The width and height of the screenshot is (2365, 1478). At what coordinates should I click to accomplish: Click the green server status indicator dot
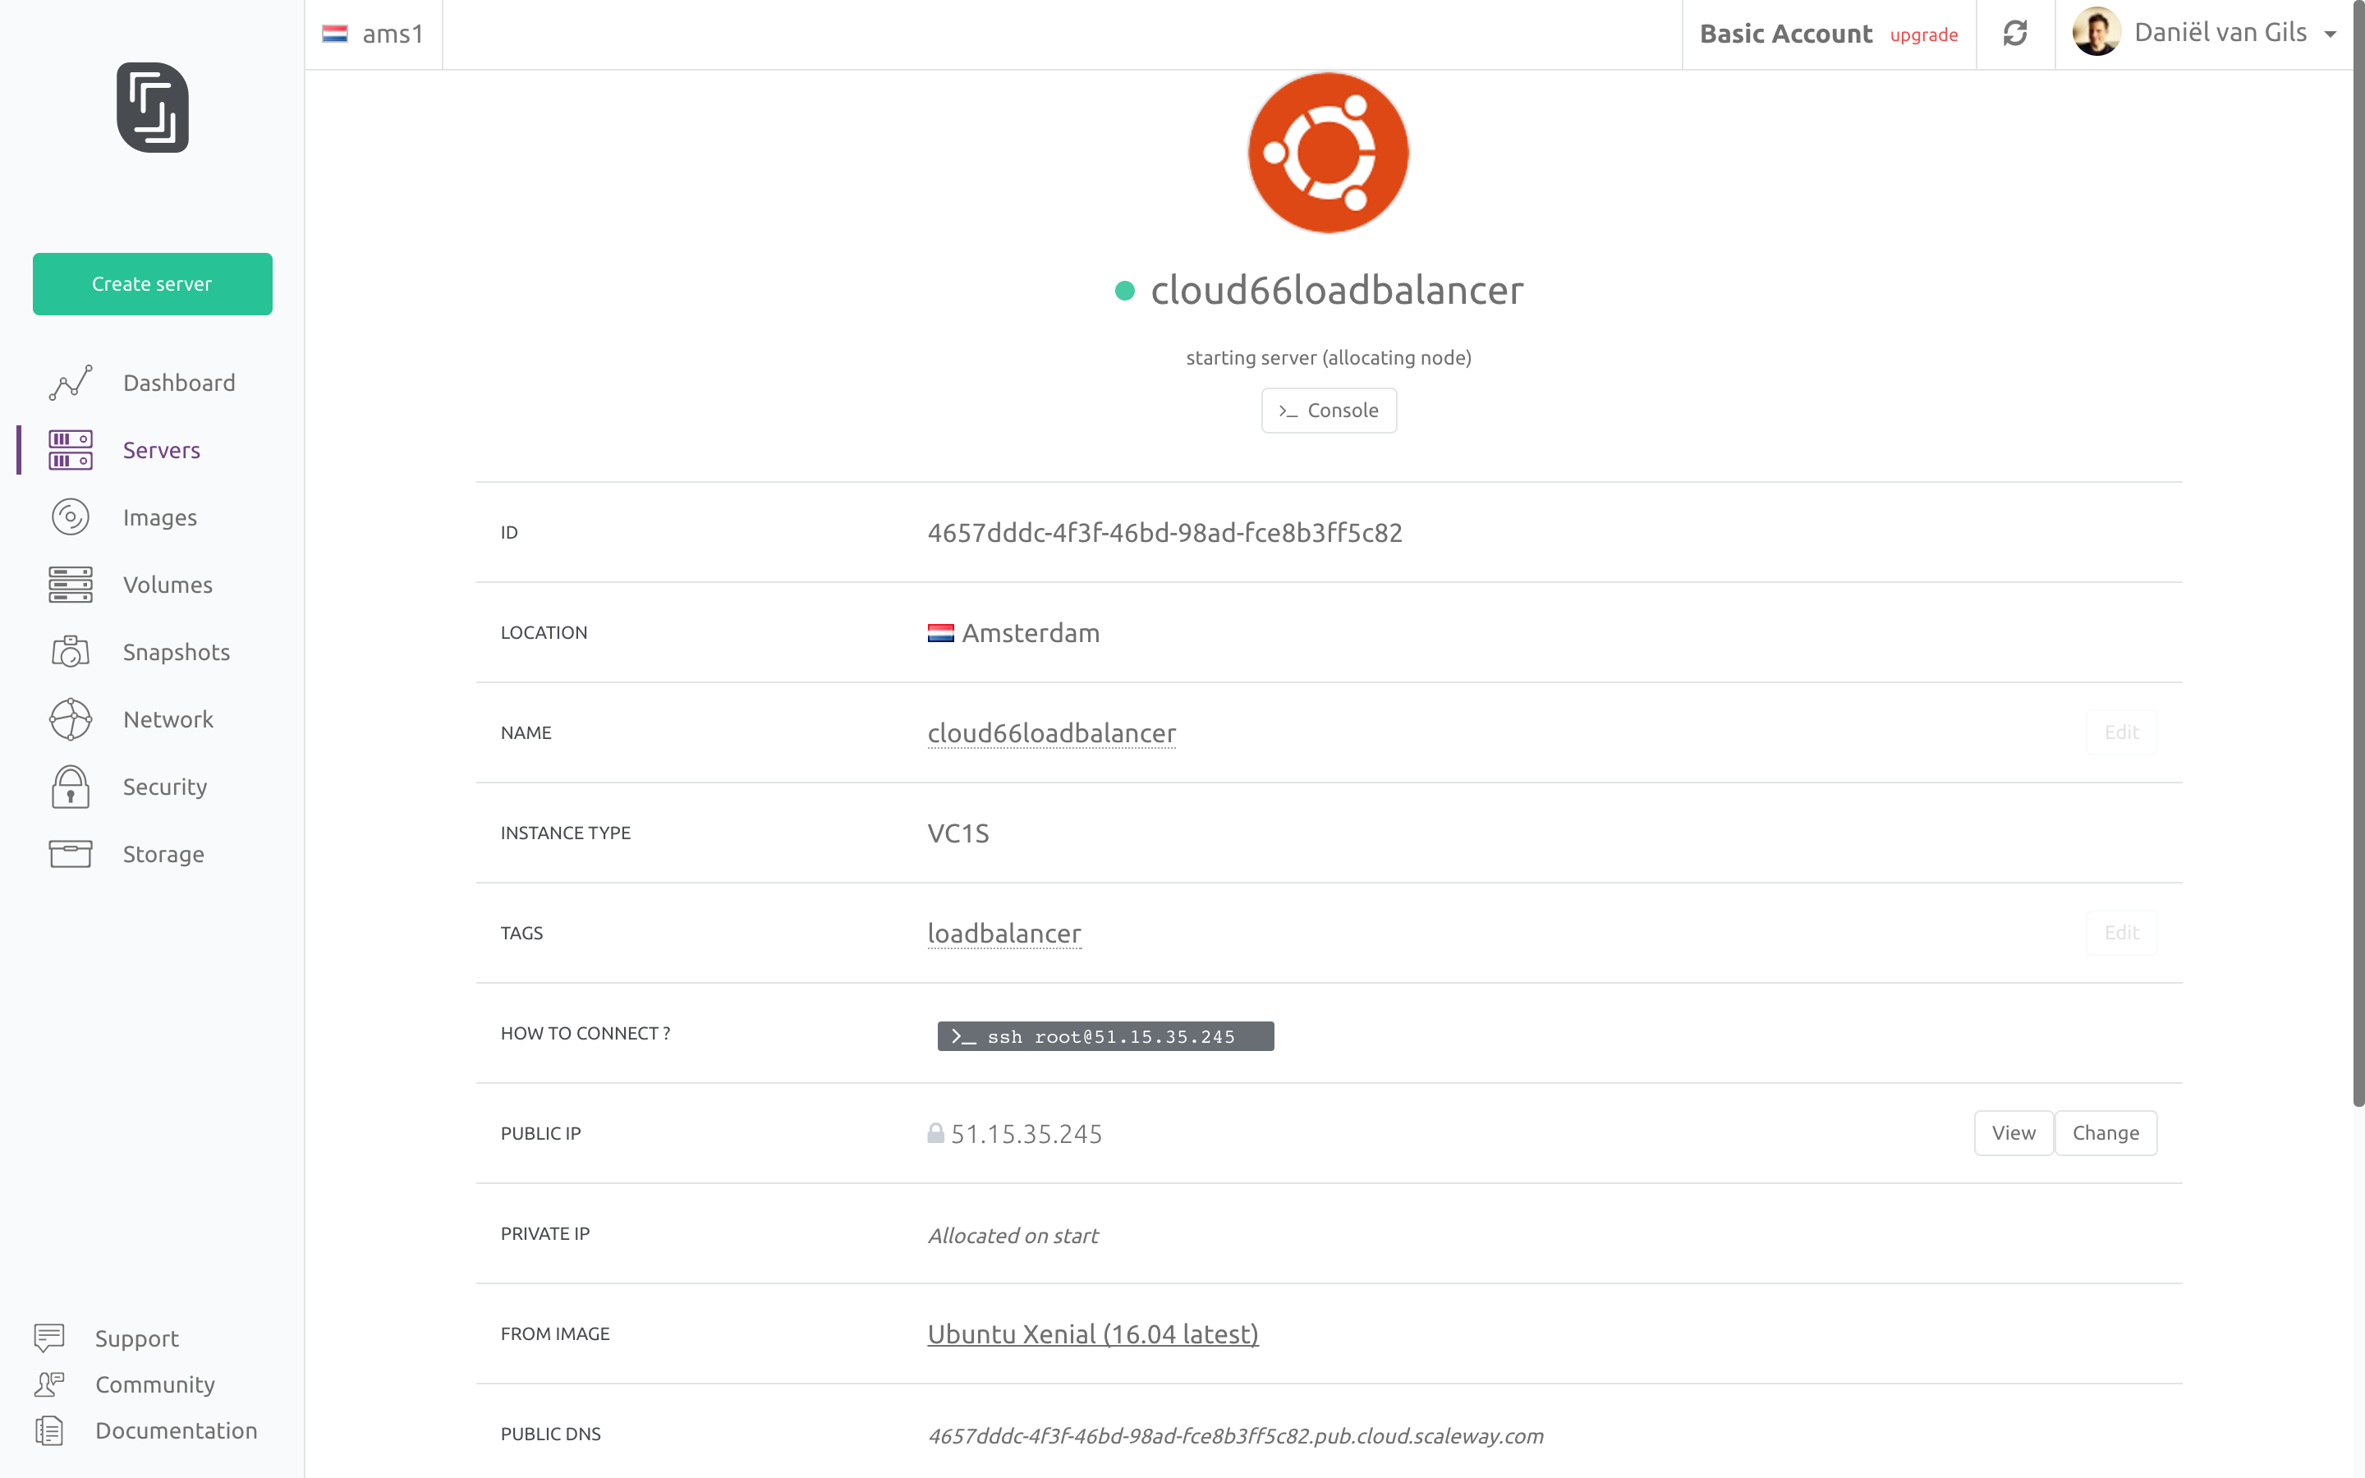point(1126,289)
